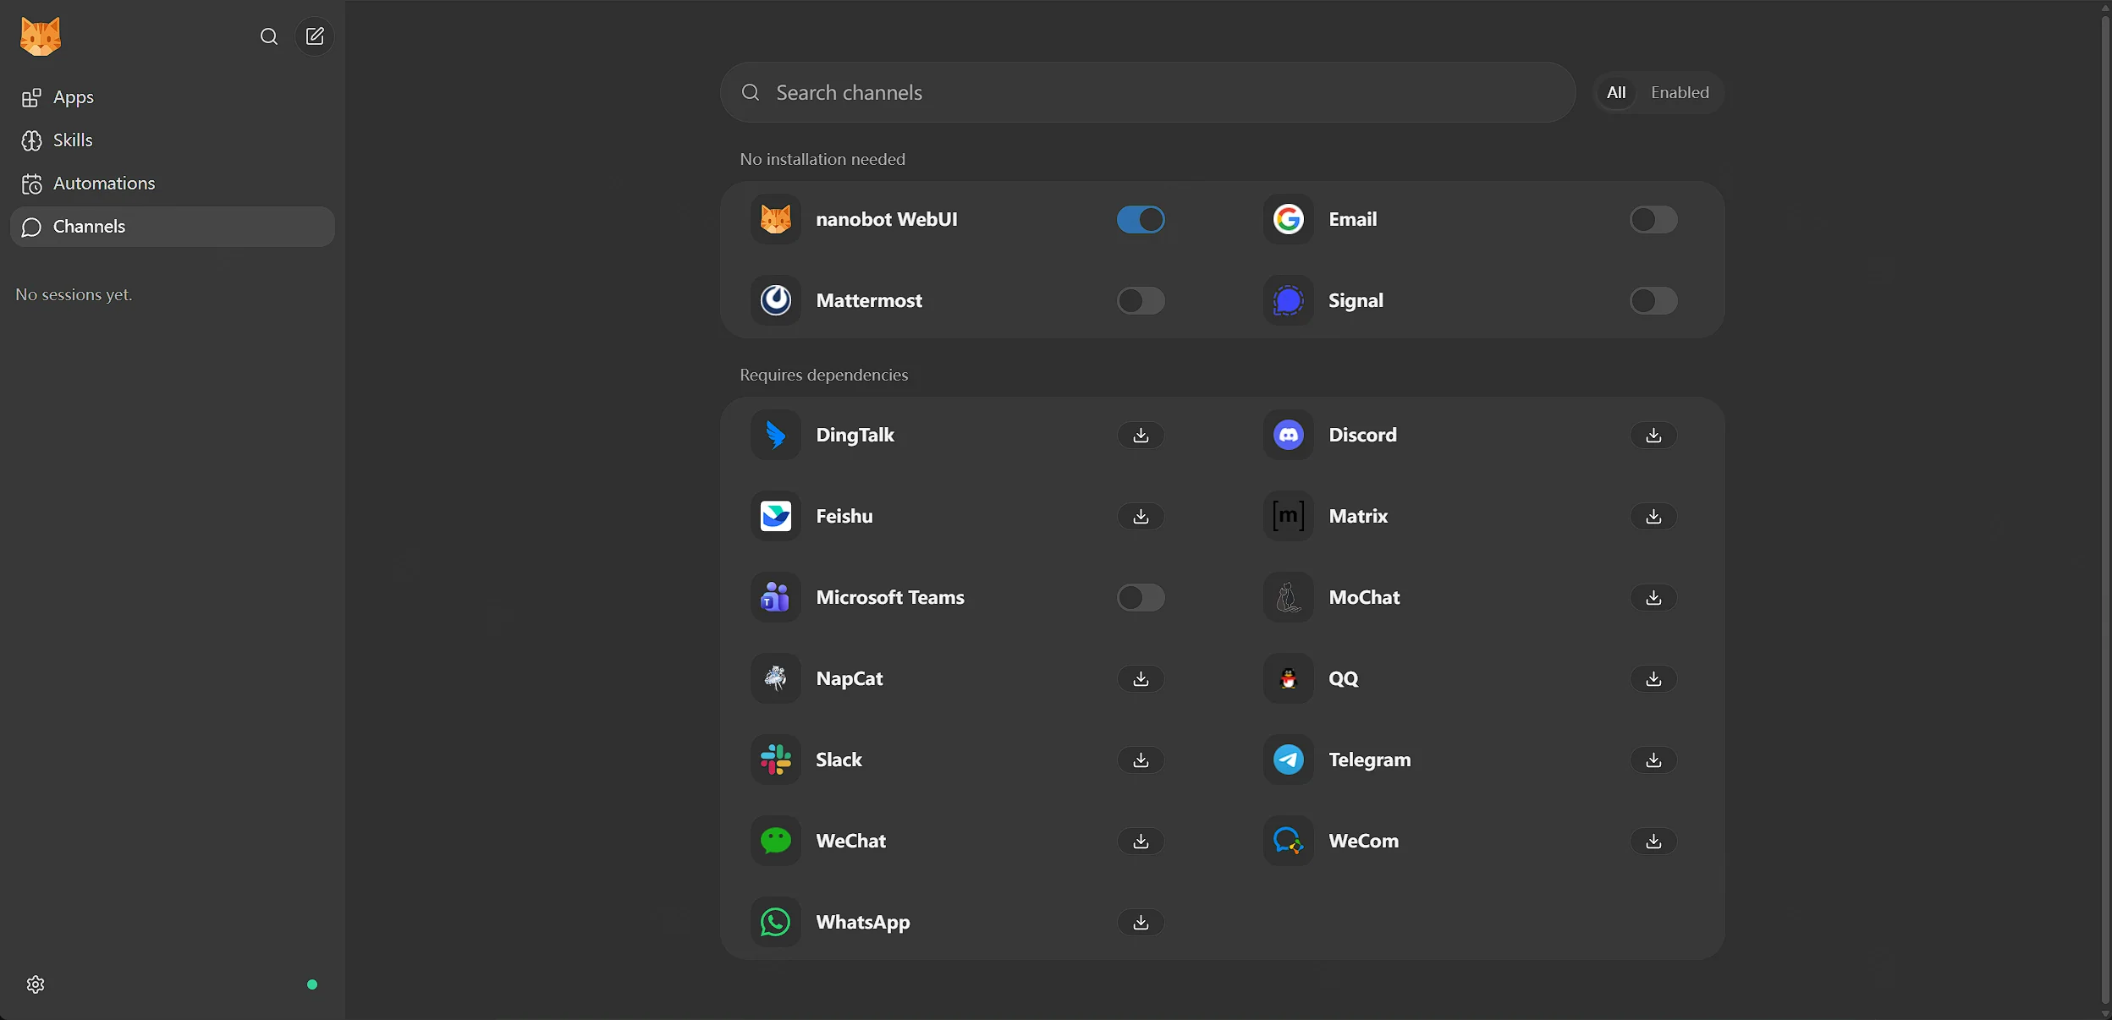Download Matrix channel dependencies
The width and height of the screenshot is (2112, 1020).
1653,516
